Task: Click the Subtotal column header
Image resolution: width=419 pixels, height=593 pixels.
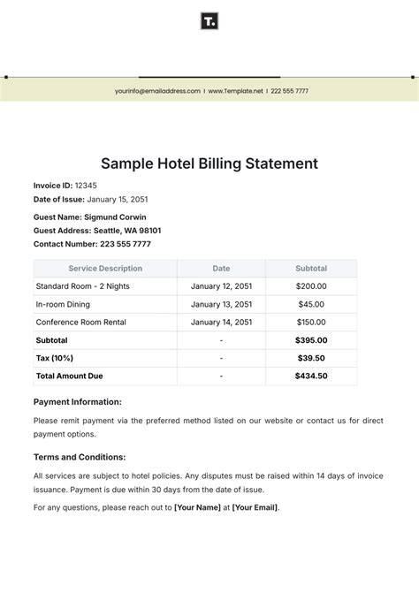Action: [311, 268]
